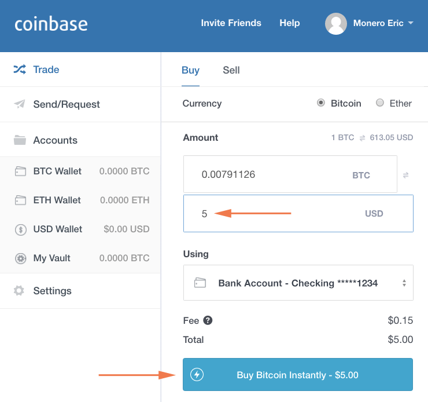Open the Bank Account payment method dropdown
428x402 pixels.
(x=298, y=283)
